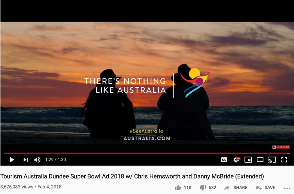Seek to the middle of the progress bar
Viewport: 294px width, 194px height.
pos(147,153)
